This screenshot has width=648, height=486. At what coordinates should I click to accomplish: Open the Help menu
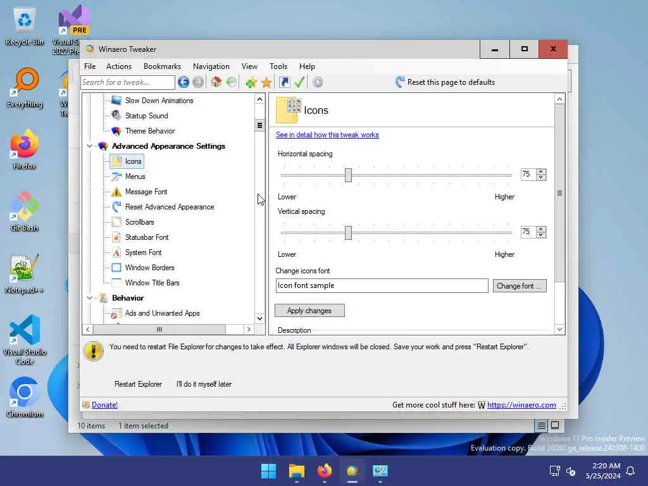tap(307, 66)
